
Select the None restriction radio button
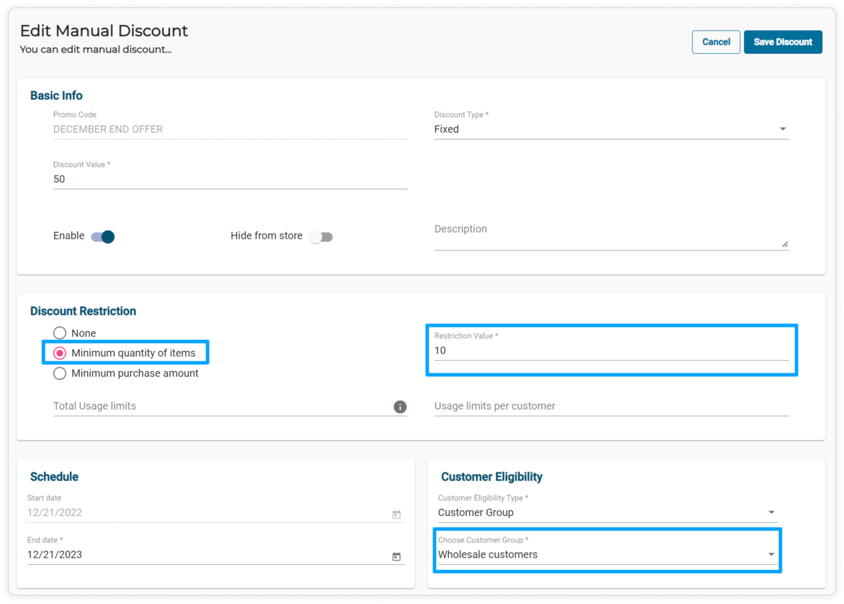[60, 333]
